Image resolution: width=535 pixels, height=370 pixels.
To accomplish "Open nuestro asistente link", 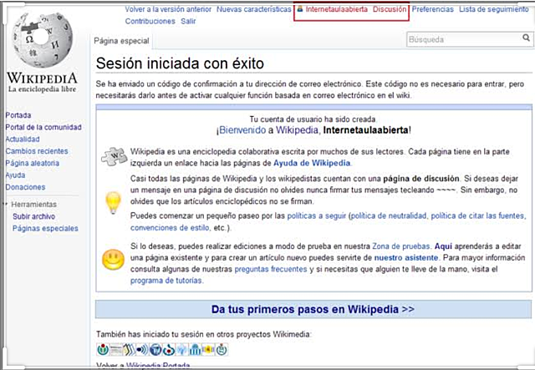I will [406, 257].
